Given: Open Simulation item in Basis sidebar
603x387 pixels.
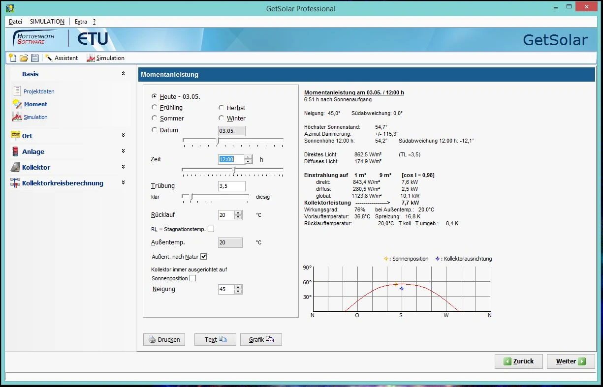Looking at the screenshot, I should coord(35,117).
